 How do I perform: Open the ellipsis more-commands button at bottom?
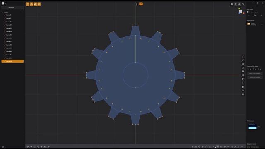[242, 147]
